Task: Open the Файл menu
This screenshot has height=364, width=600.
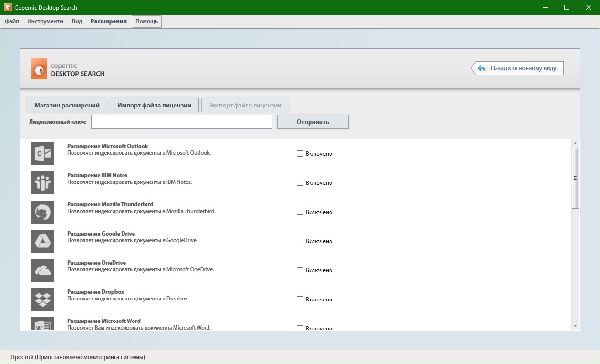Action: [x=12, y=21]
